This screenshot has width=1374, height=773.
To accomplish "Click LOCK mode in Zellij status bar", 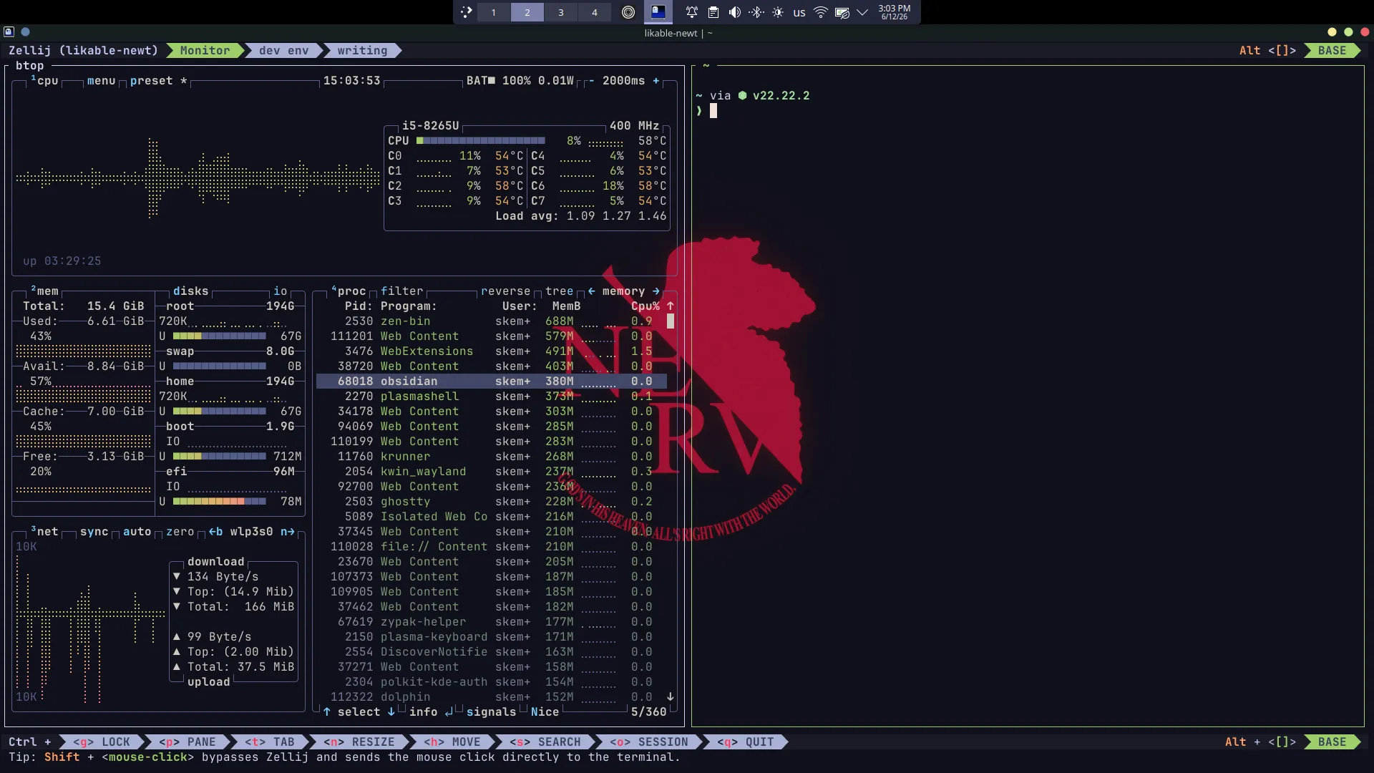I will point(101,742).
